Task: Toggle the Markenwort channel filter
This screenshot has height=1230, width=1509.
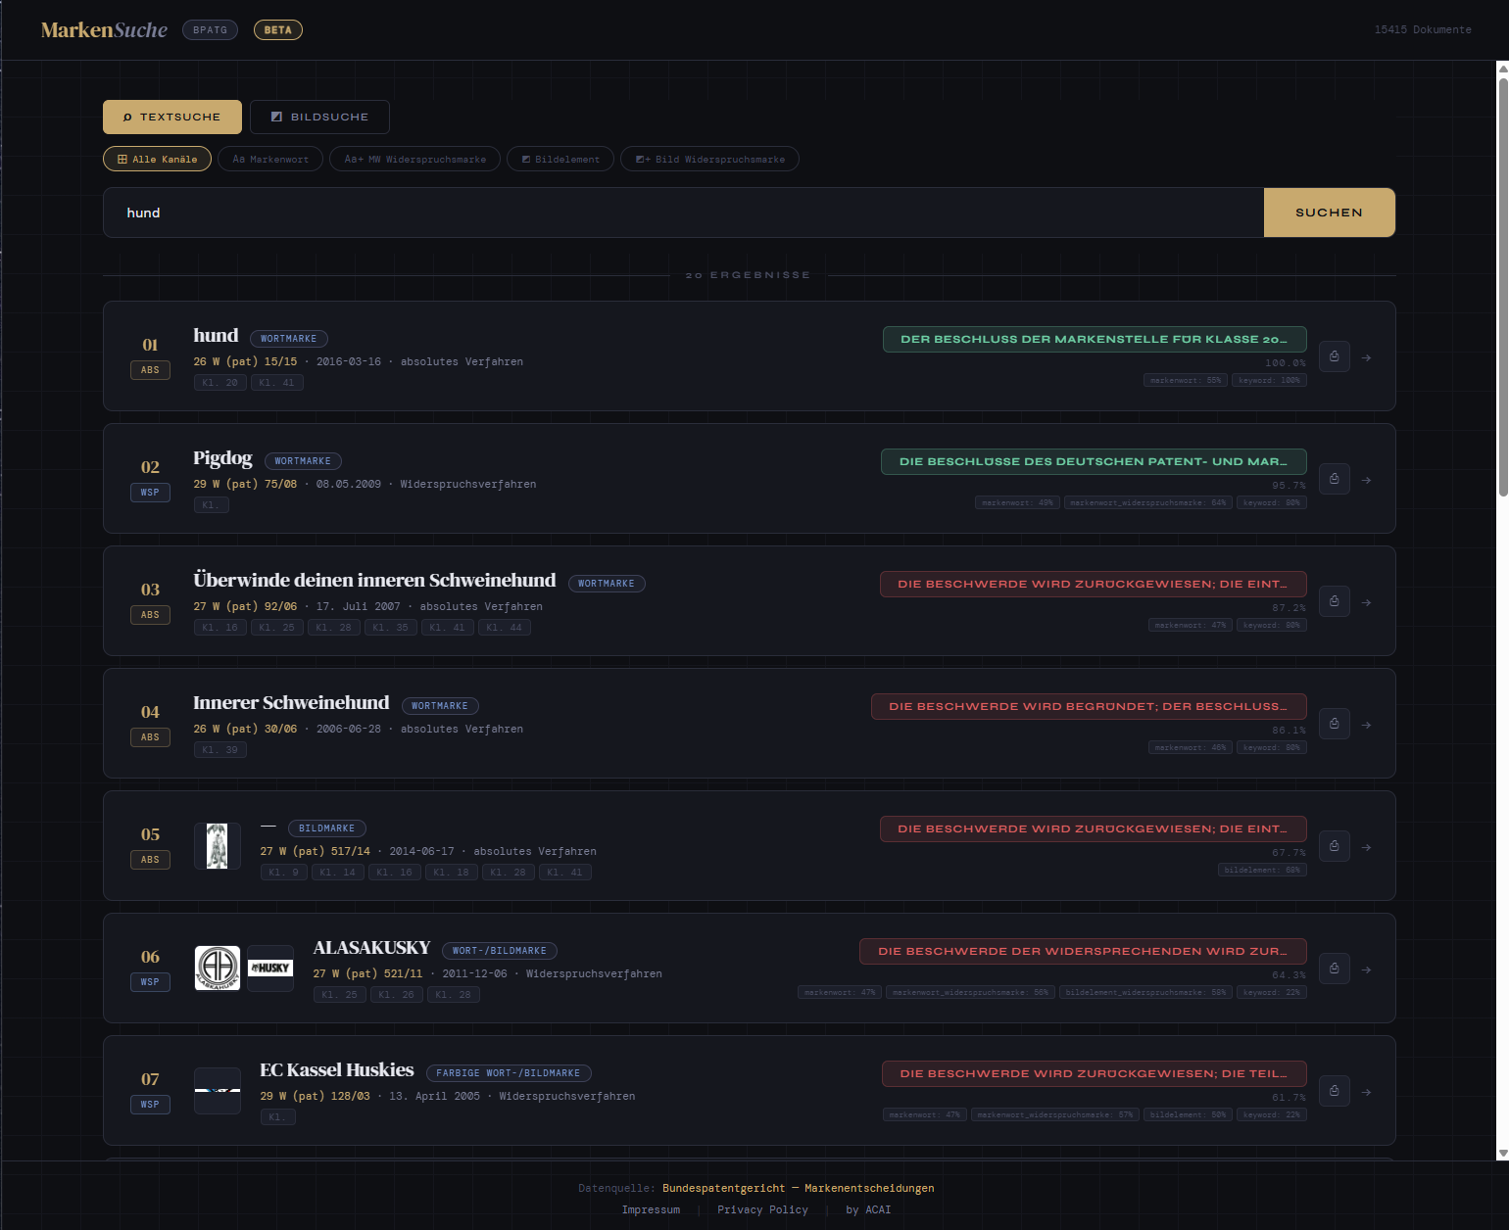Action: click(x=270, y=159)
